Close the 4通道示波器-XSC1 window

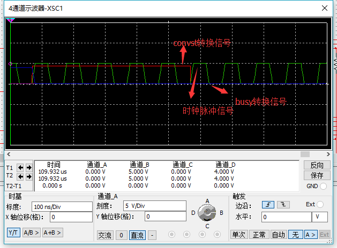coord(325,8)
